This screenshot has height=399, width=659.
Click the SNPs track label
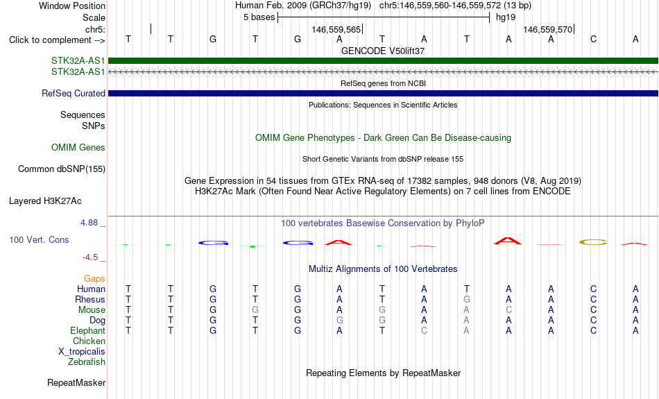94,126
